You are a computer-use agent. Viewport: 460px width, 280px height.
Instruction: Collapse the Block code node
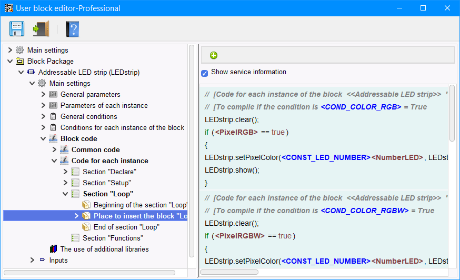(x=43, y=139)
